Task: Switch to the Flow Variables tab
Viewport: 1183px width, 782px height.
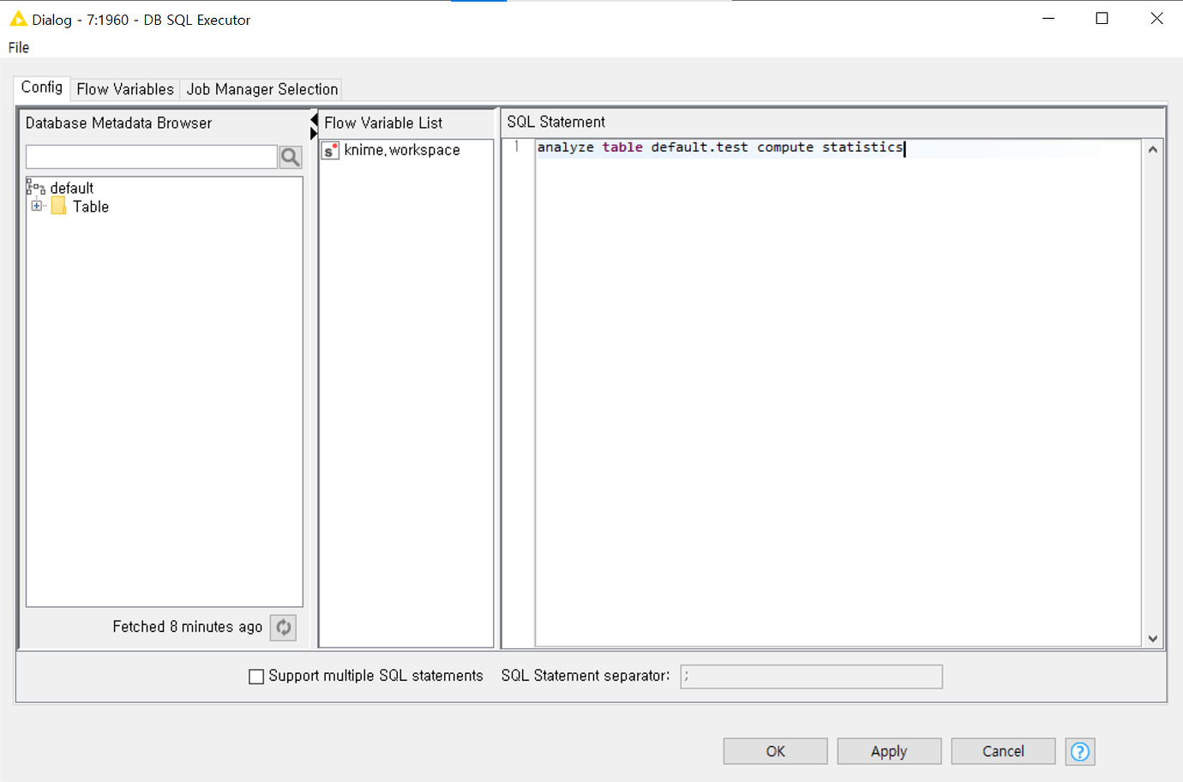Action: [124, 88]
